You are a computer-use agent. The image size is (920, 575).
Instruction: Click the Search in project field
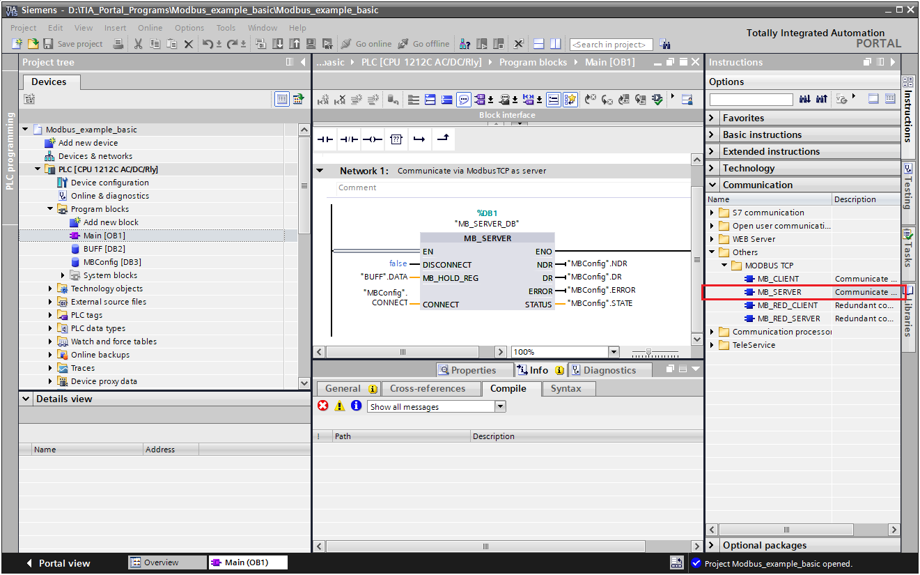(611, 45)
